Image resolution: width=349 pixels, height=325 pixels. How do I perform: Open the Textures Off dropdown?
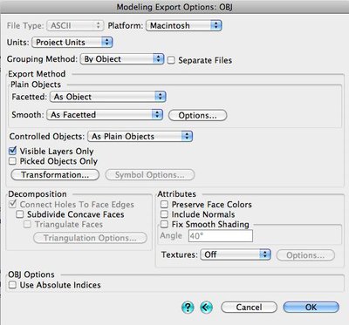pos(236,254)
